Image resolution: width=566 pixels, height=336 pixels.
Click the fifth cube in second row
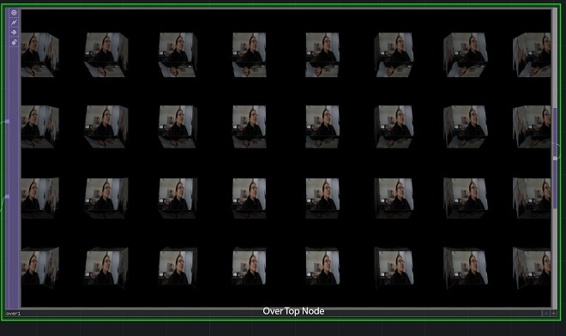[322, 127]
